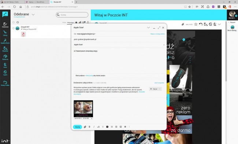The image size is (238, 144).
Task: Insert an emoji from the compose toolbar
Action: (125, 127)
